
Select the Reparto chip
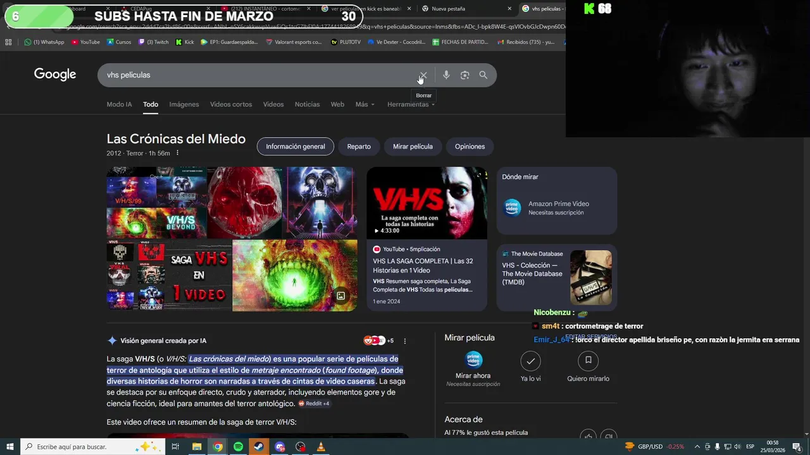coord(359,147)
